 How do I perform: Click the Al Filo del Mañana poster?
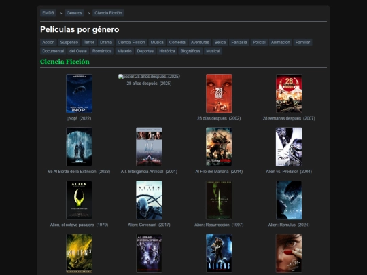click(x=219, y=147)
